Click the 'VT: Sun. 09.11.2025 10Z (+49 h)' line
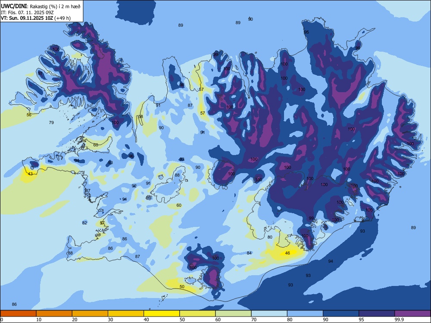431x323 pixels. pyautogui.click(x=36, y=18)
